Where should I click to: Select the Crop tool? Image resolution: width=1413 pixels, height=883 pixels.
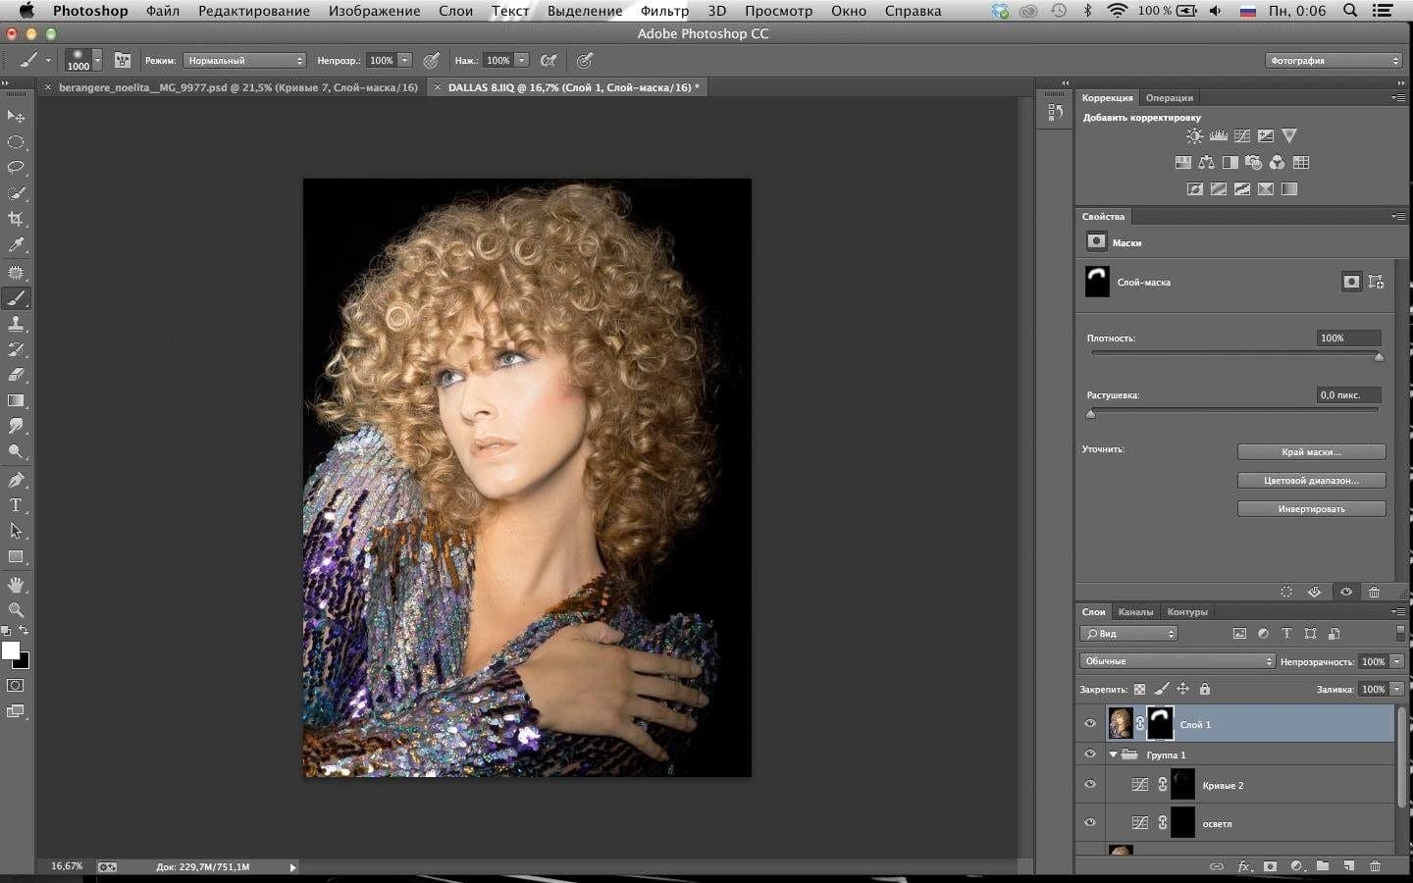pos(16,219)
